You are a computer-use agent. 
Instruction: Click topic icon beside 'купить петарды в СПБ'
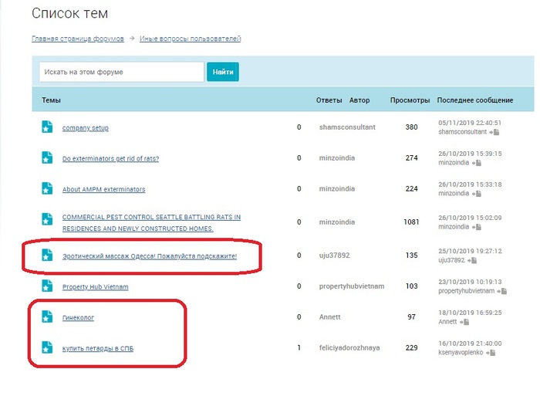pos(47,348)
